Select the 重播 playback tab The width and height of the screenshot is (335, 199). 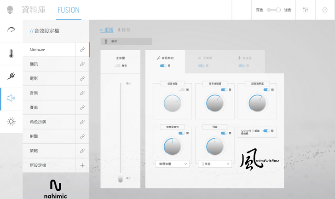[x=107, y=30]
